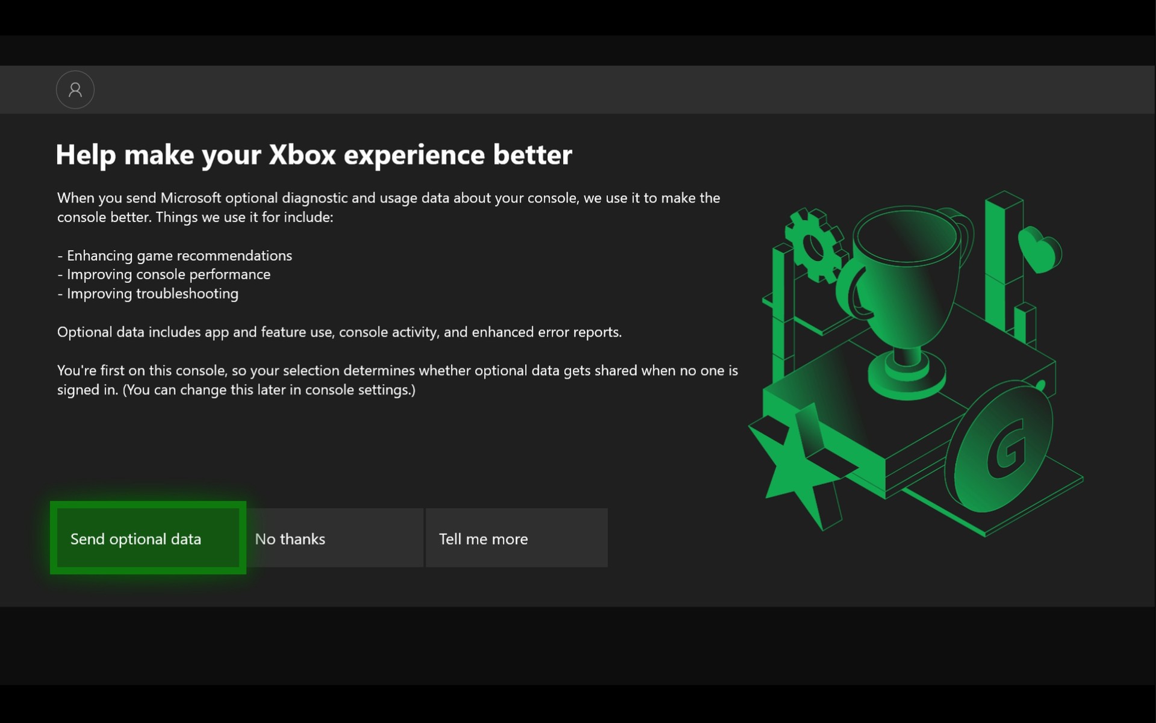This screenshot has height=723, width=1156.
Task: Expand the currently focused Send optional data choice
Action: click(x=148, y=538)
